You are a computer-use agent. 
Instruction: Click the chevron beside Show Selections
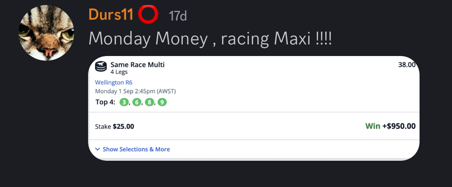point(98,149)
